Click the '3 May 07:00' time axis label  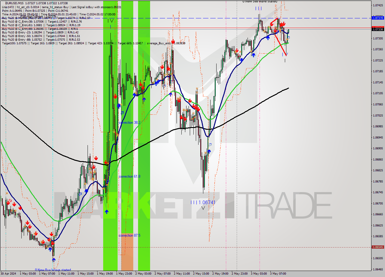278,274
